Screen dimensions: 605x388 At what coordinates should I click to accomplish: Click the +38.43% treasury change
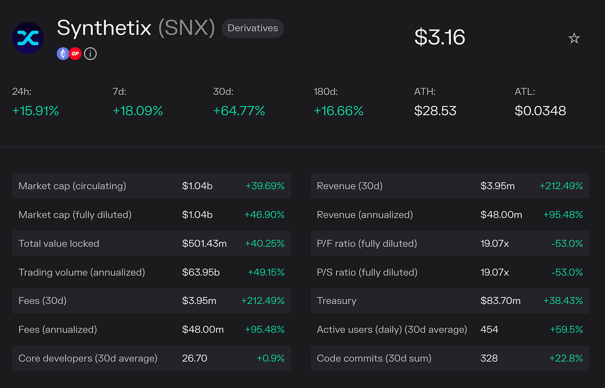pos(563,301)
